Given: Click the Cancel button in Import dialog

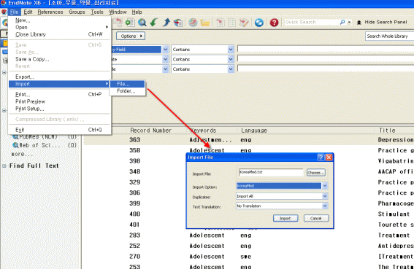Looking at the screenshot, I should tap(316, 219).
